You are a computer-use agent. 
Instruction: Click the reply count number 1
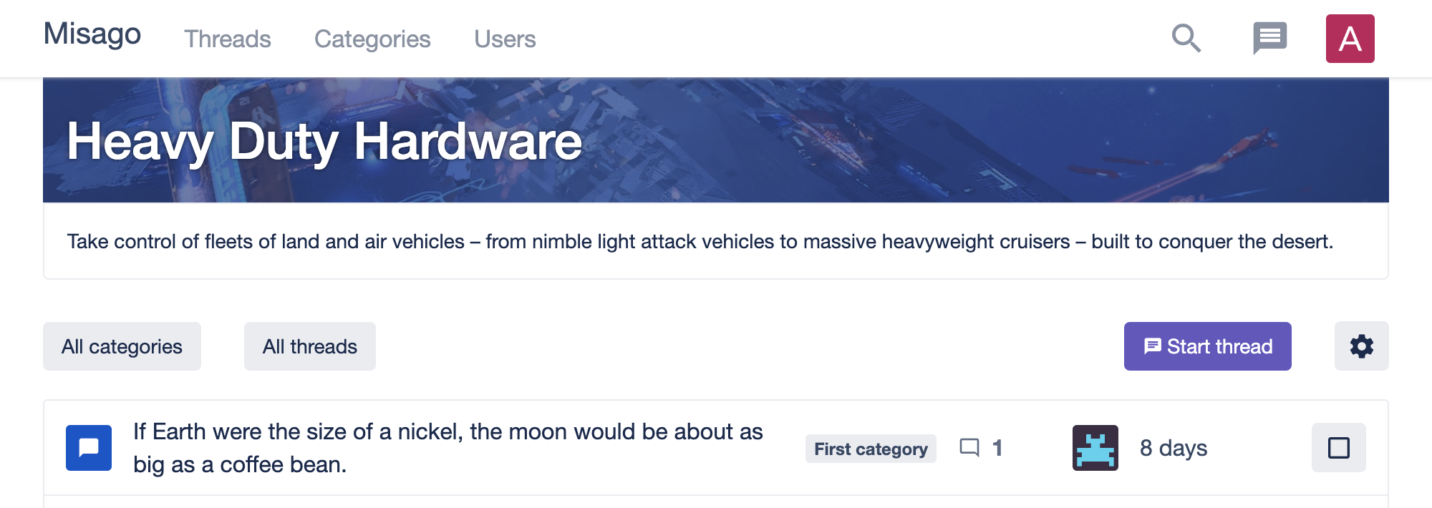(x=997, y=448)
